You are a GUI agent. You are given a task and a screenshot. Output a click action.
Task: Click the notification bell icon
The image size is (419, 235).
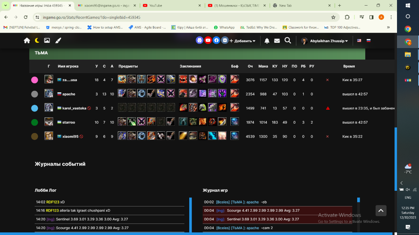click(267, 41)
